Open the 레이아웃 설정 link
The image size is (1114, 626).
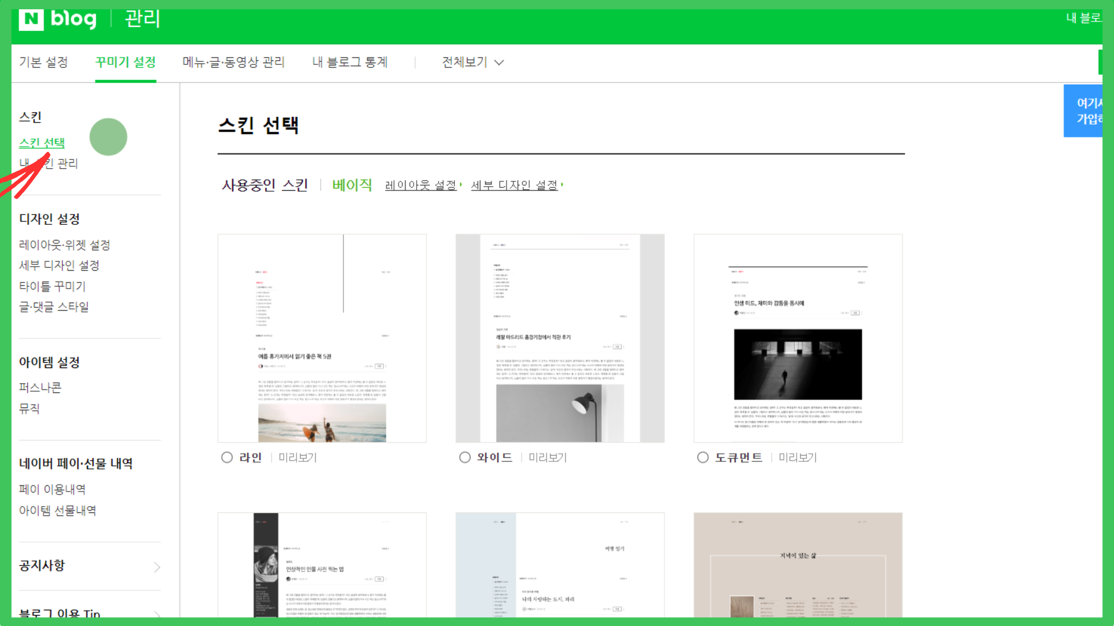(421, 185)
